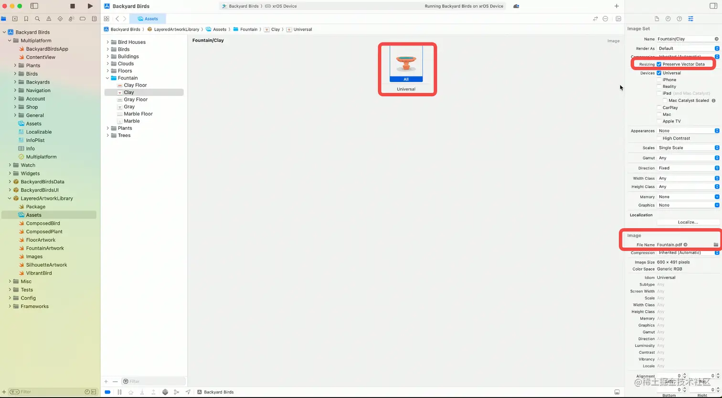
Task: Open the Appearances dropdown
Action: [x=688, y=130]
